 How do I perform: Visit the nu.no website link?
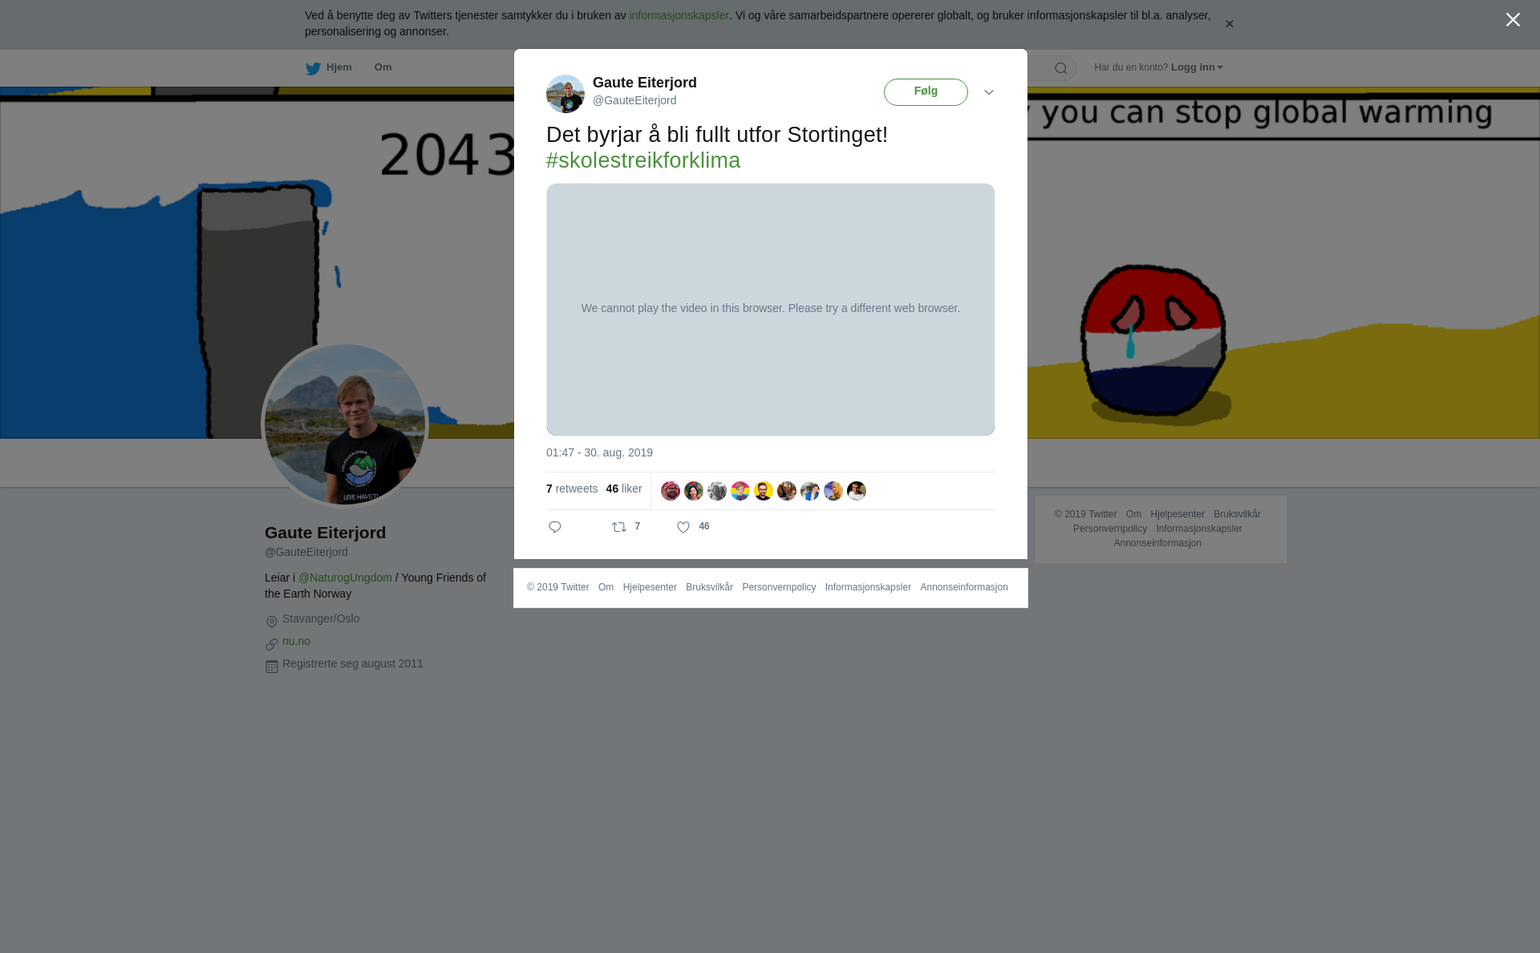pyautogui.click(x=296, y=641)
